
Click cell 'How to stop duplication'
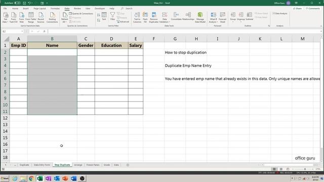coord(186,53)
